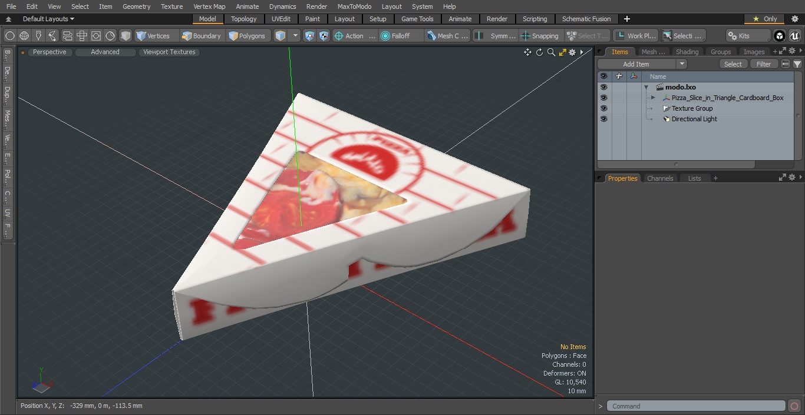Toggle Symmetry option
The image size is (805, 415).
[x=496, y=36]
